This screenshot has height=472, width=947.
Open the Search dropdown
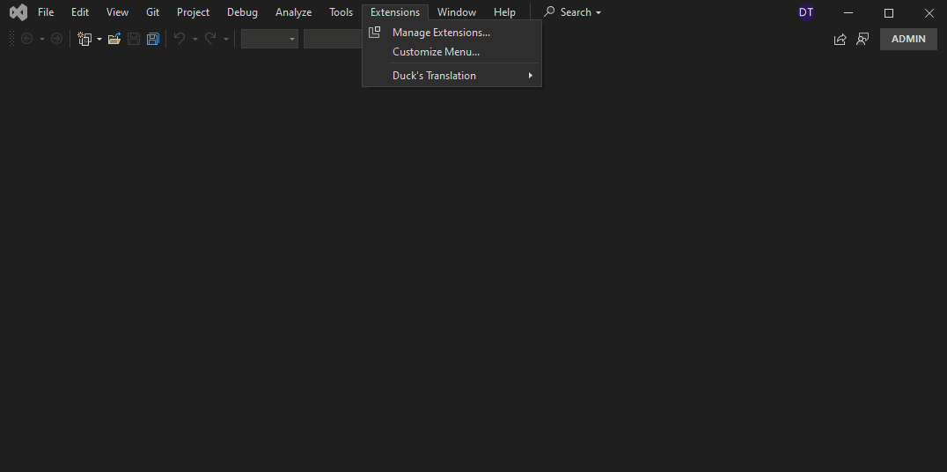point(573,12)
